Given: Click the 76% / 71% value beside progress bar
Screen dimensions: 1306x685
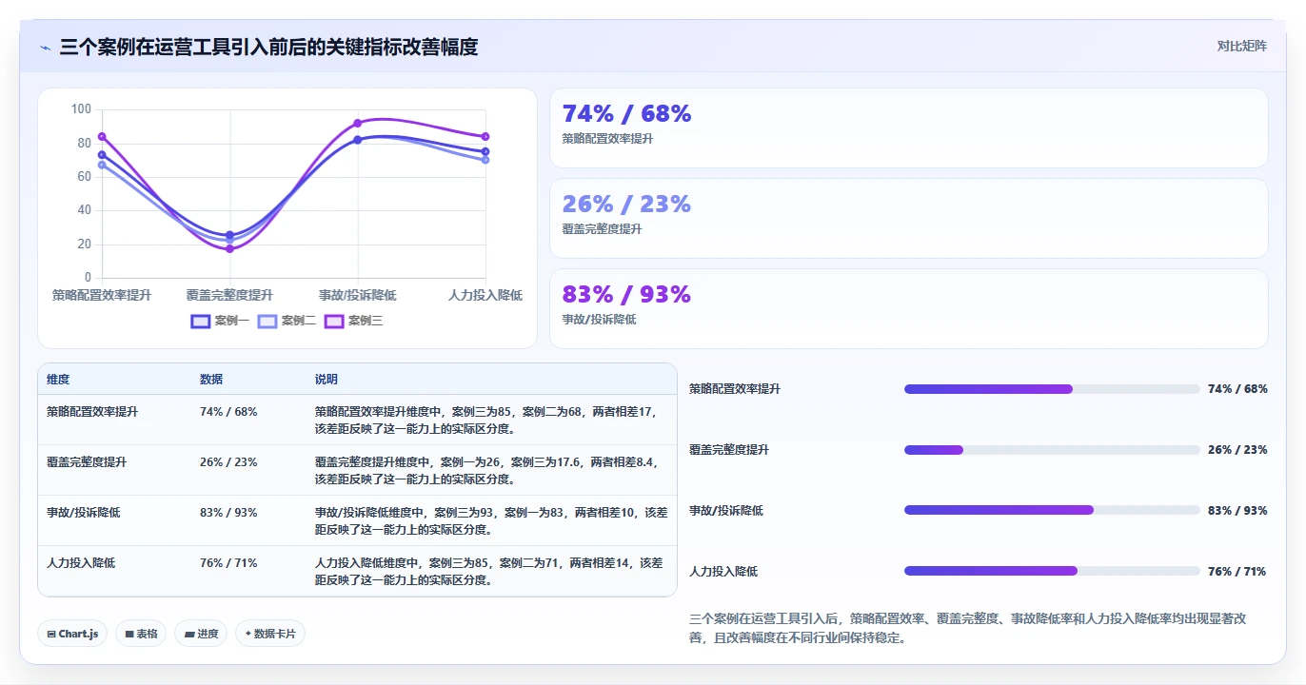Looking at the screenshot, I should tap(1237, 571).
